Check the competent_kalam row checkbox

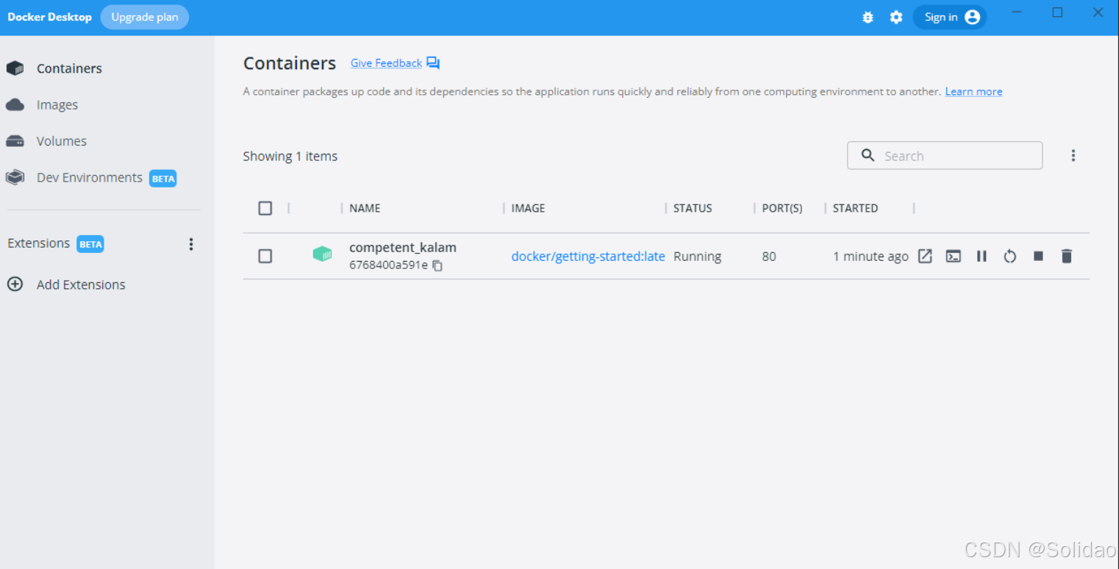(x=265, y=256)
